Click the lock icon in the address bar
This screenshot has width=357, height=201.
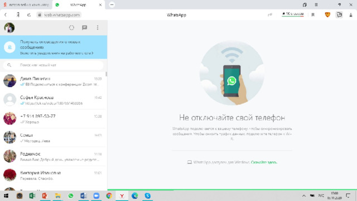40,15
